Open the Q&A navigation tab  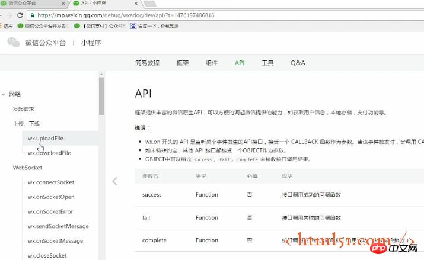298,63
